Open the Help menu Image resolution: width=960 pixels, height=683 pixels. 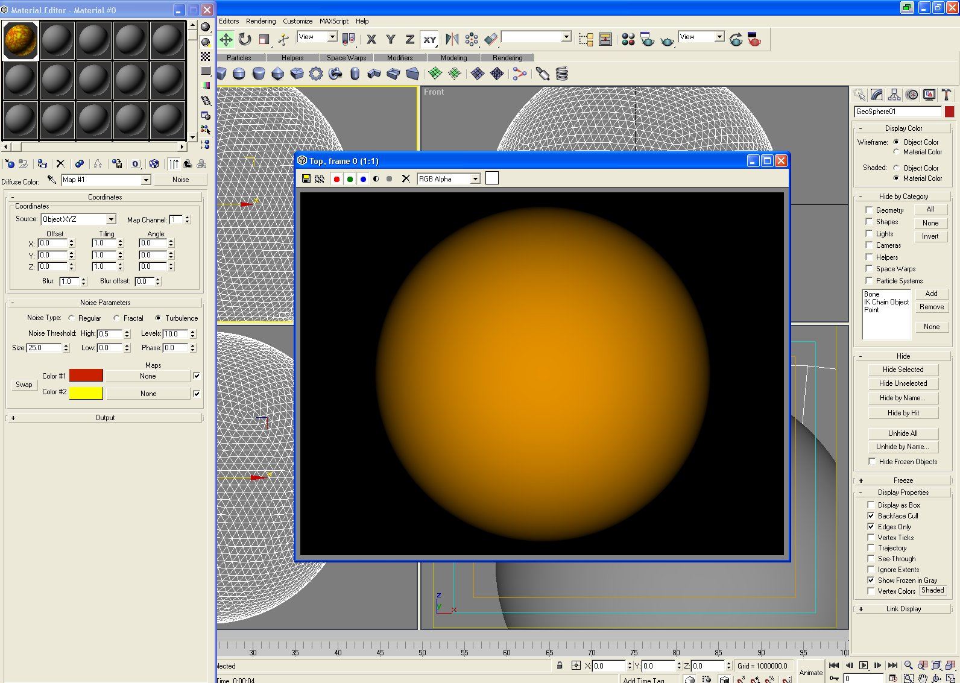(x=362, y=21)
